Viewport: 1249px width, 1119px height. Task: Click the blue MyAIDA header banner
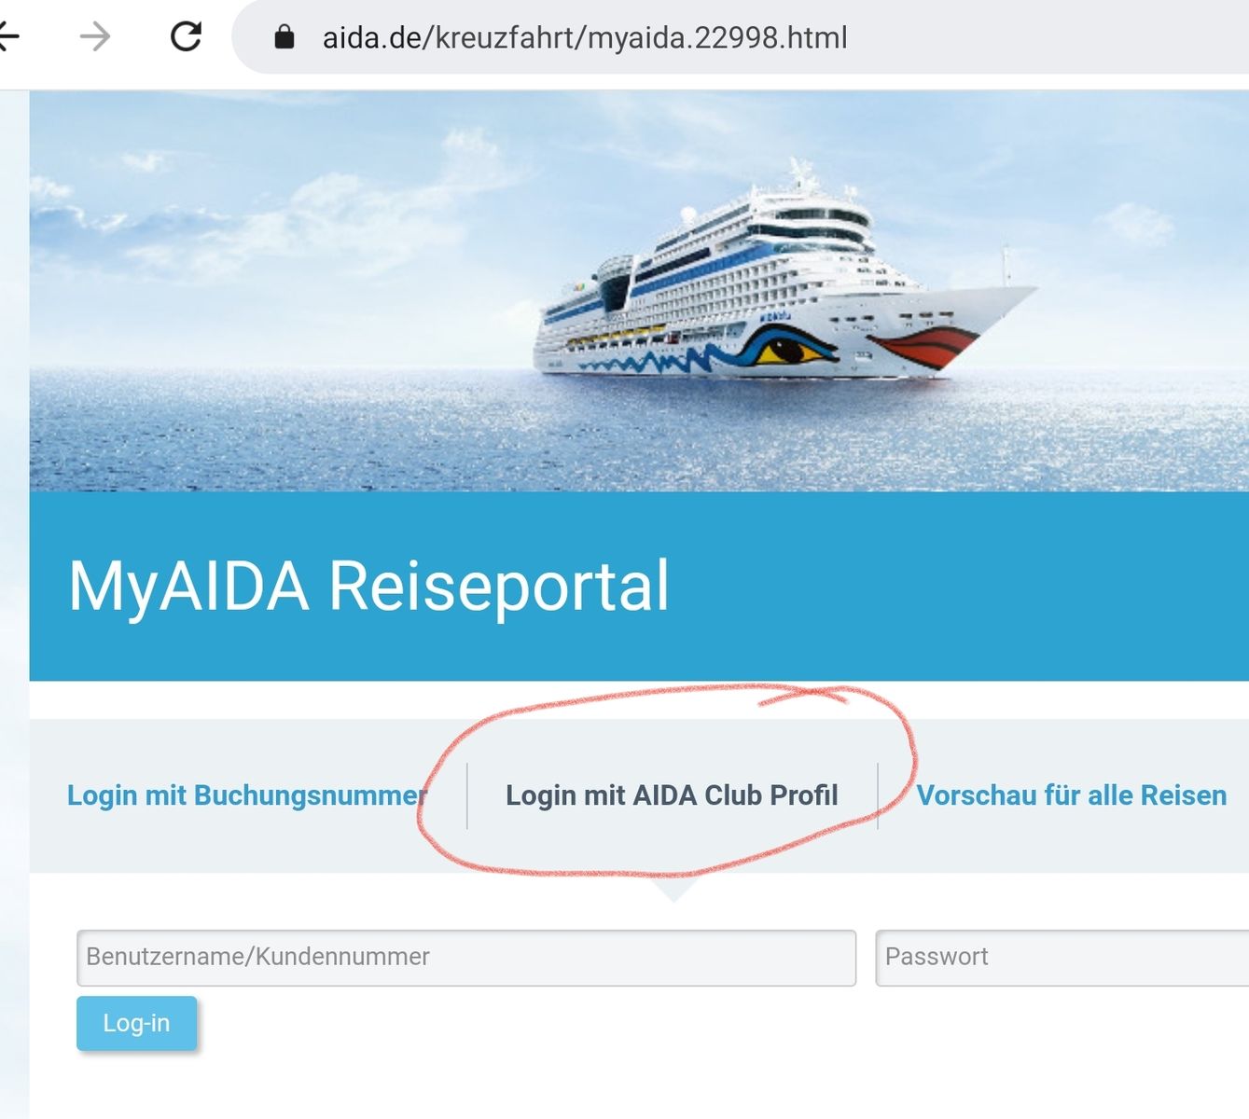(639, 586)
